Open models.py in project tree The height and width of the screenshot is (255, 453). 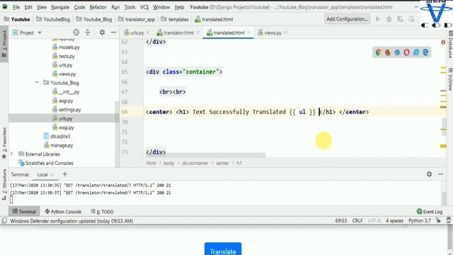coord(66,47)
